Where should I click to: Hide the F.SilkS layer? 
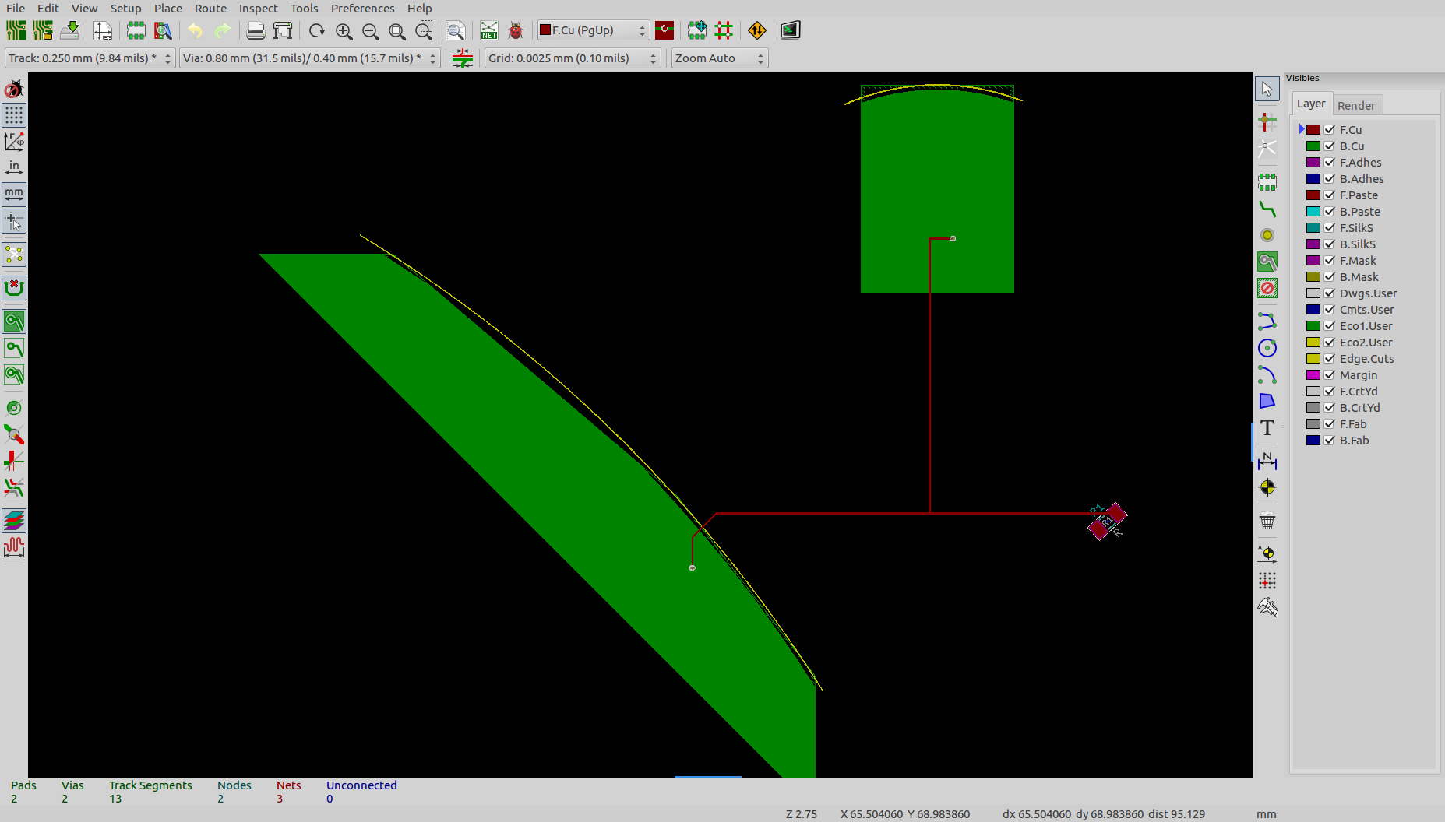click(x=1330, y=228)
